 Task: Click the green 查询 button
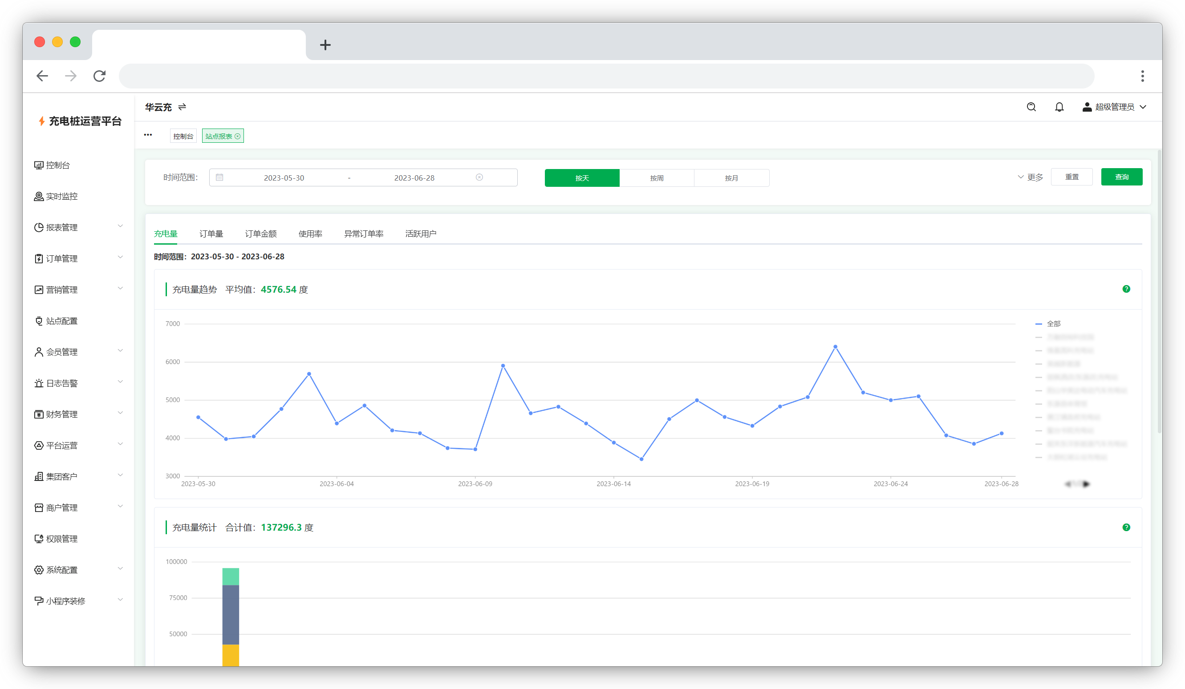(1121, 177)
